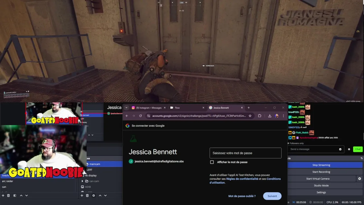The width and height of the screenshot is (364, 205).
Task: Click SINOY123 username in chat
Action: [294, 128]
